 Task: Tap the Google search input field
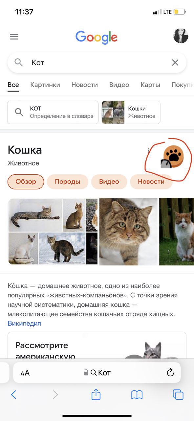(97, 62)
